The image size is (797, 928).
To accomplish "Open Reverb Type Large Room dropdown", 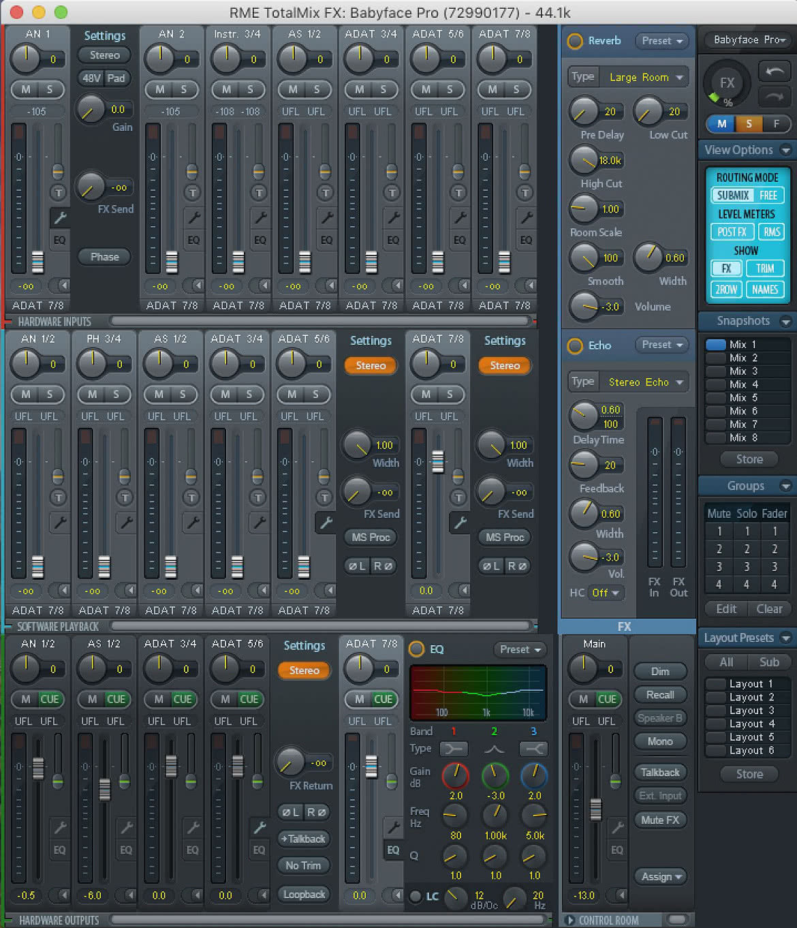I will (x=644, y=77).
